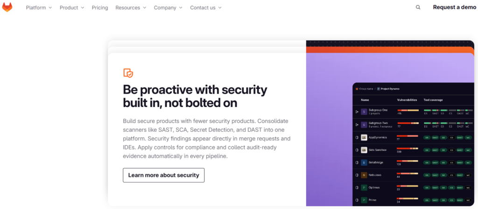Select the BetaBridge project avatar
478x209 pixels.
click(364, 162)
